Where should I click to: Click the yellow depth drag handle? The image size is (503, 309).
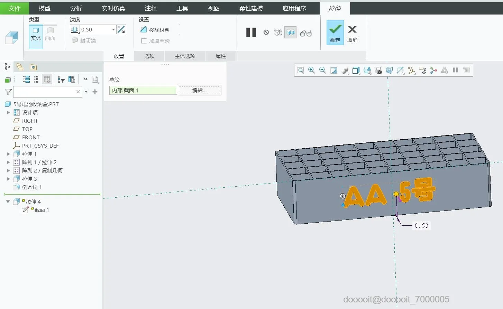[x=396, y=194]
